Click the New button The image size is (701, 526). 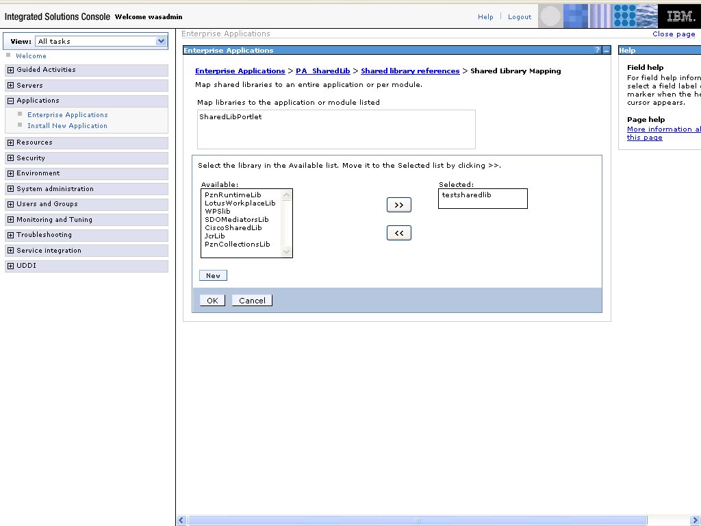click(214, 275)
